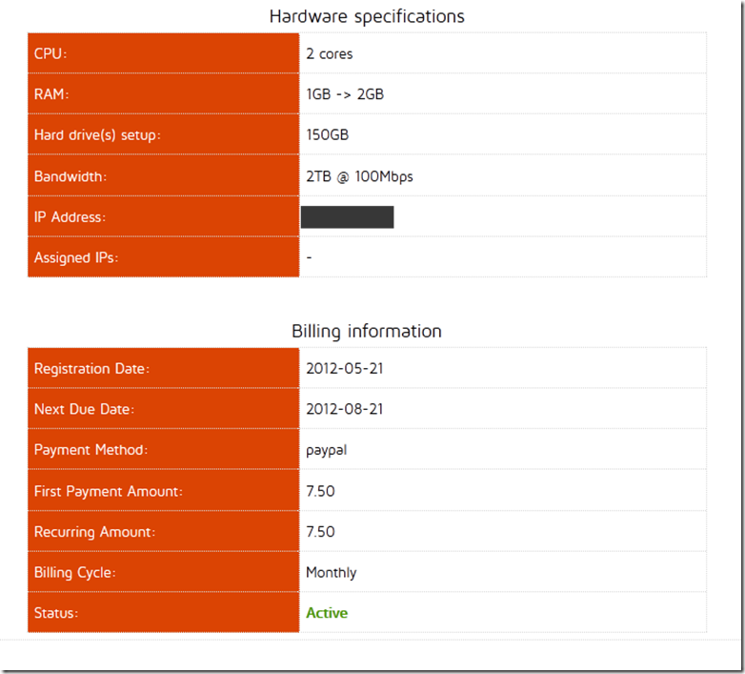
Task: Click the 'Monthly' billing cycle value
Action: click(x=332, y=573)
